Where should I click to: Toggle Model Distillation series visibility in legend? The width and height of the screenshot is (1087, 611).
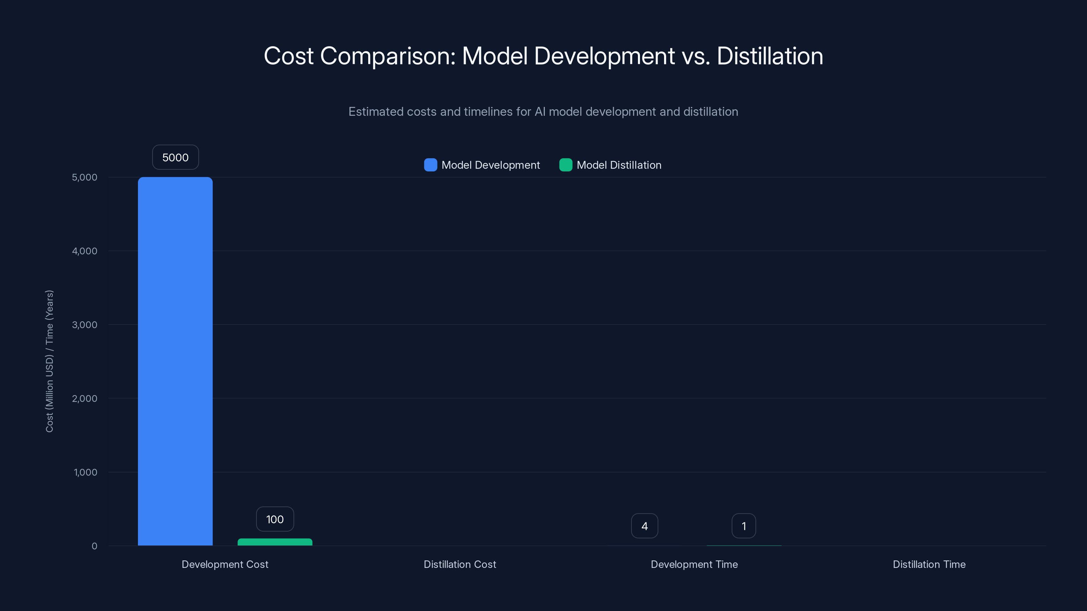click(x=610, y=165)
